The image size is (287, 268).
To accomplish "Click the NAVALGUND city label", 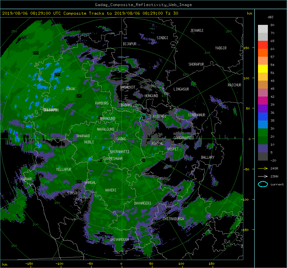I will (x=106, y=129).
